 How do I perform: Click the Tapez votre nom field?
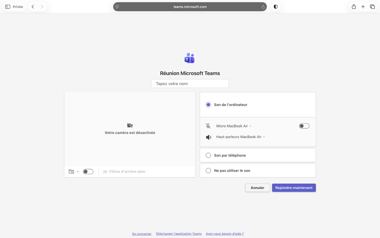point(190,84)
